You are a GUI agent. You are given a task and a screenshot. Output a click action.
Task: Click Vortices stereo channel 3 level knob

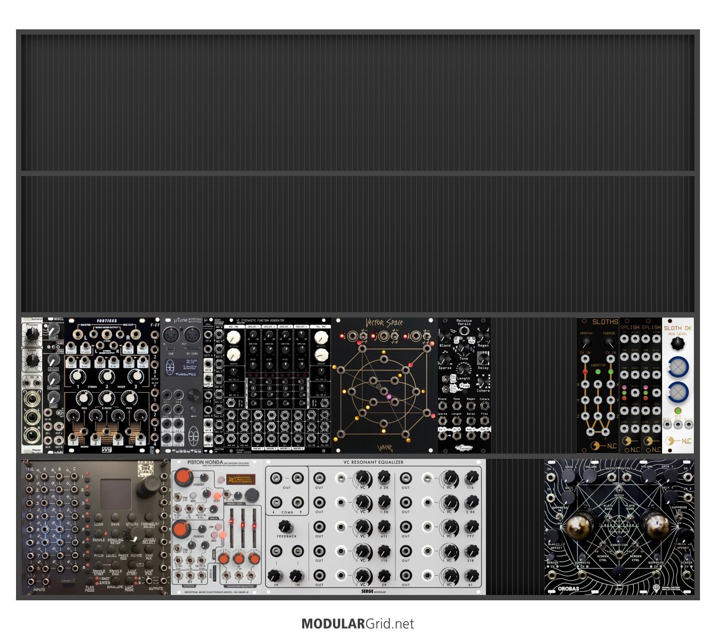point(137,376)
